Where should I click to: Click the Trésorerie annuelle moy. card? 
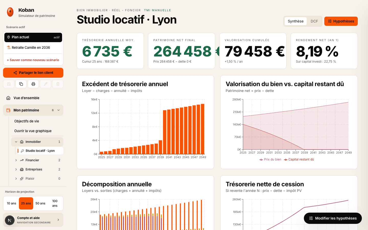[x=110, y=51]
